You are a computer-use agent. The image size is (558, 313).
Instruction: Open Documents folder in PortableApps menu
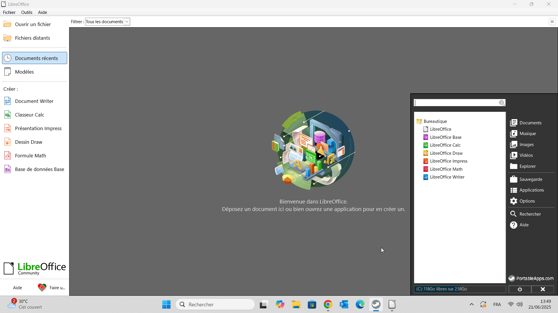pos(526,123)
